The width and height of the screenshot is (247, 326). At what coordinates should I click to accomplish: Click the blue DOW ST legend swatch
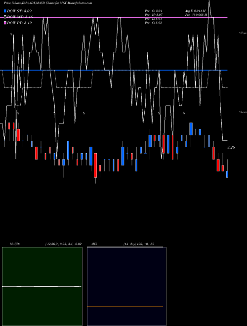coord(5,11)
